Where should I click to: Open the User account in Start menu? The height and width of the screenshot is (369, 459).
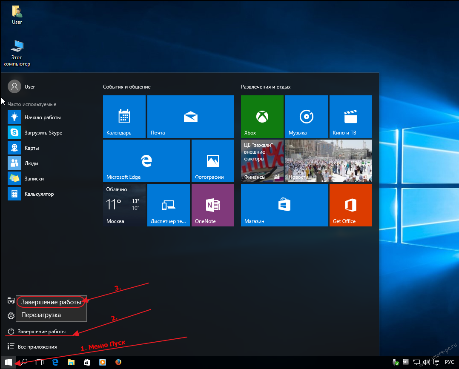[x=21, y=87]
